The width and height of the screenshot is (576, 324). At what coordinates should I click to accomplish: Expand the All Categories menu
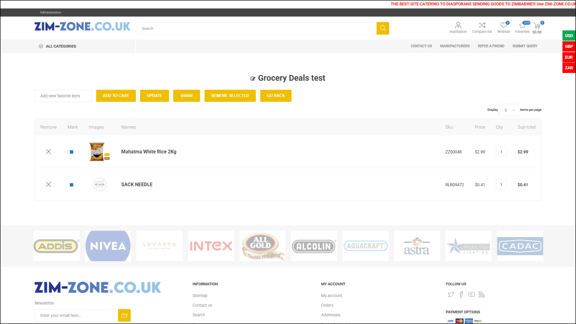pyautogui.click(x=57, y=46)
